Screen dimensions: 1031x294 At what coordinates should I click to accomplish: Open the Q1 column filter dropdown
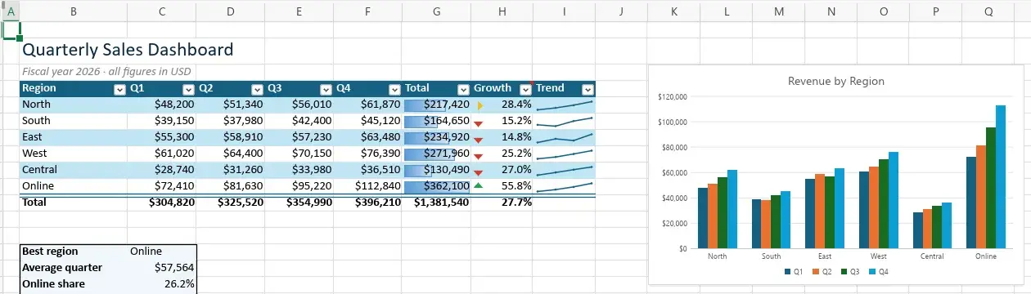[x=188, y=89]
